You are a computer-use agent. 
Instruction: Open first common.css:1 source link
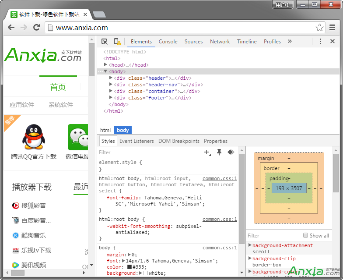tap(220, 178)
